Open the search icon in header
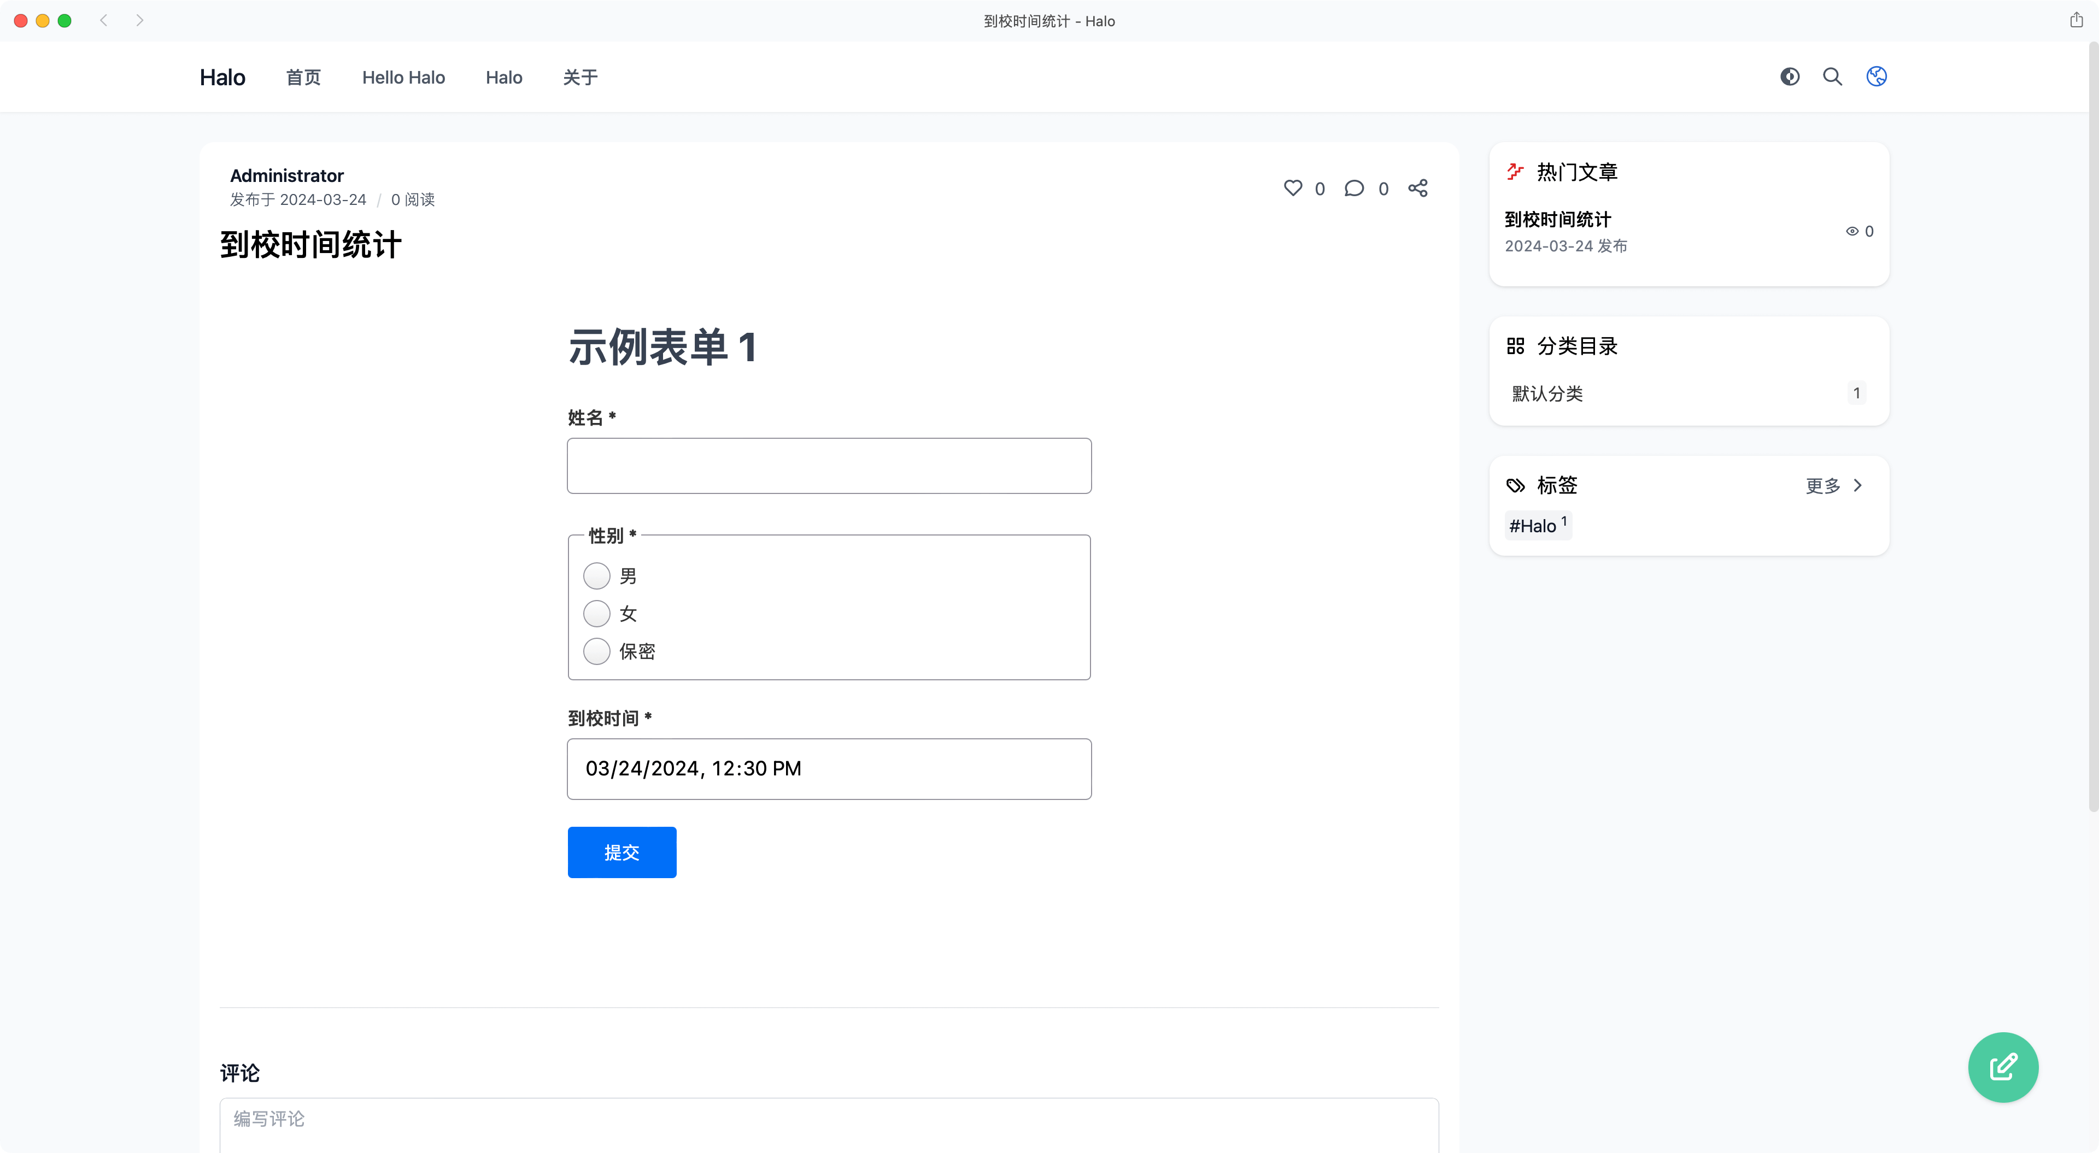This screenshot has height=1153, width=2099. (x=1833, y=77)
